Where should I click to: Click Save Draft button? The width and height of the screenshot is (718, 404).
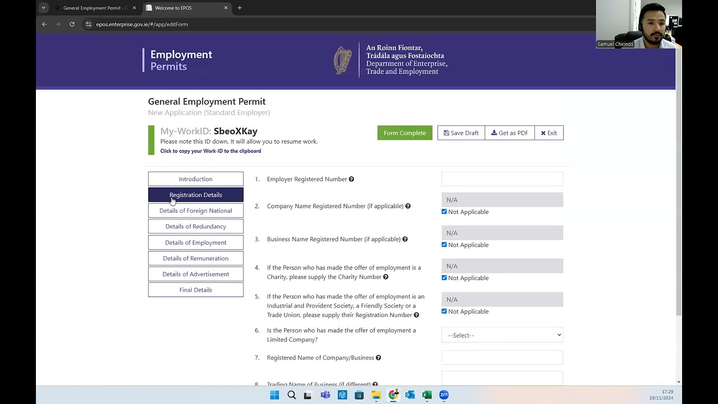(x=461, y=133)
